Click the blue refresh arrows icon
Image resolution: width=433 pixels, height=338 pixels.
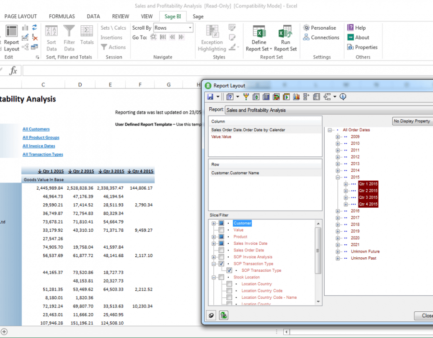click(35, 27)
